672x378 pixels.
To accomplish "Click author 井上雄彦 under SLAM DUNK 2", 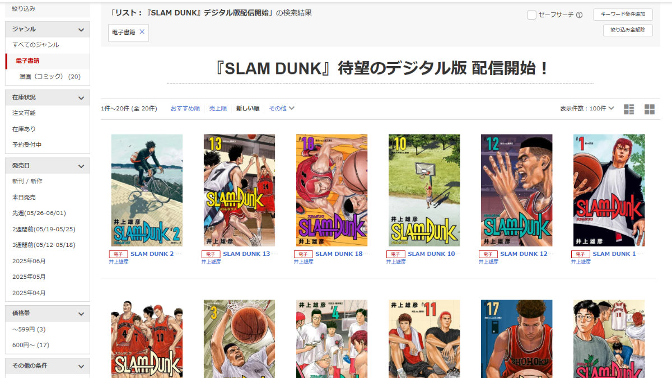I will [119, 262].
